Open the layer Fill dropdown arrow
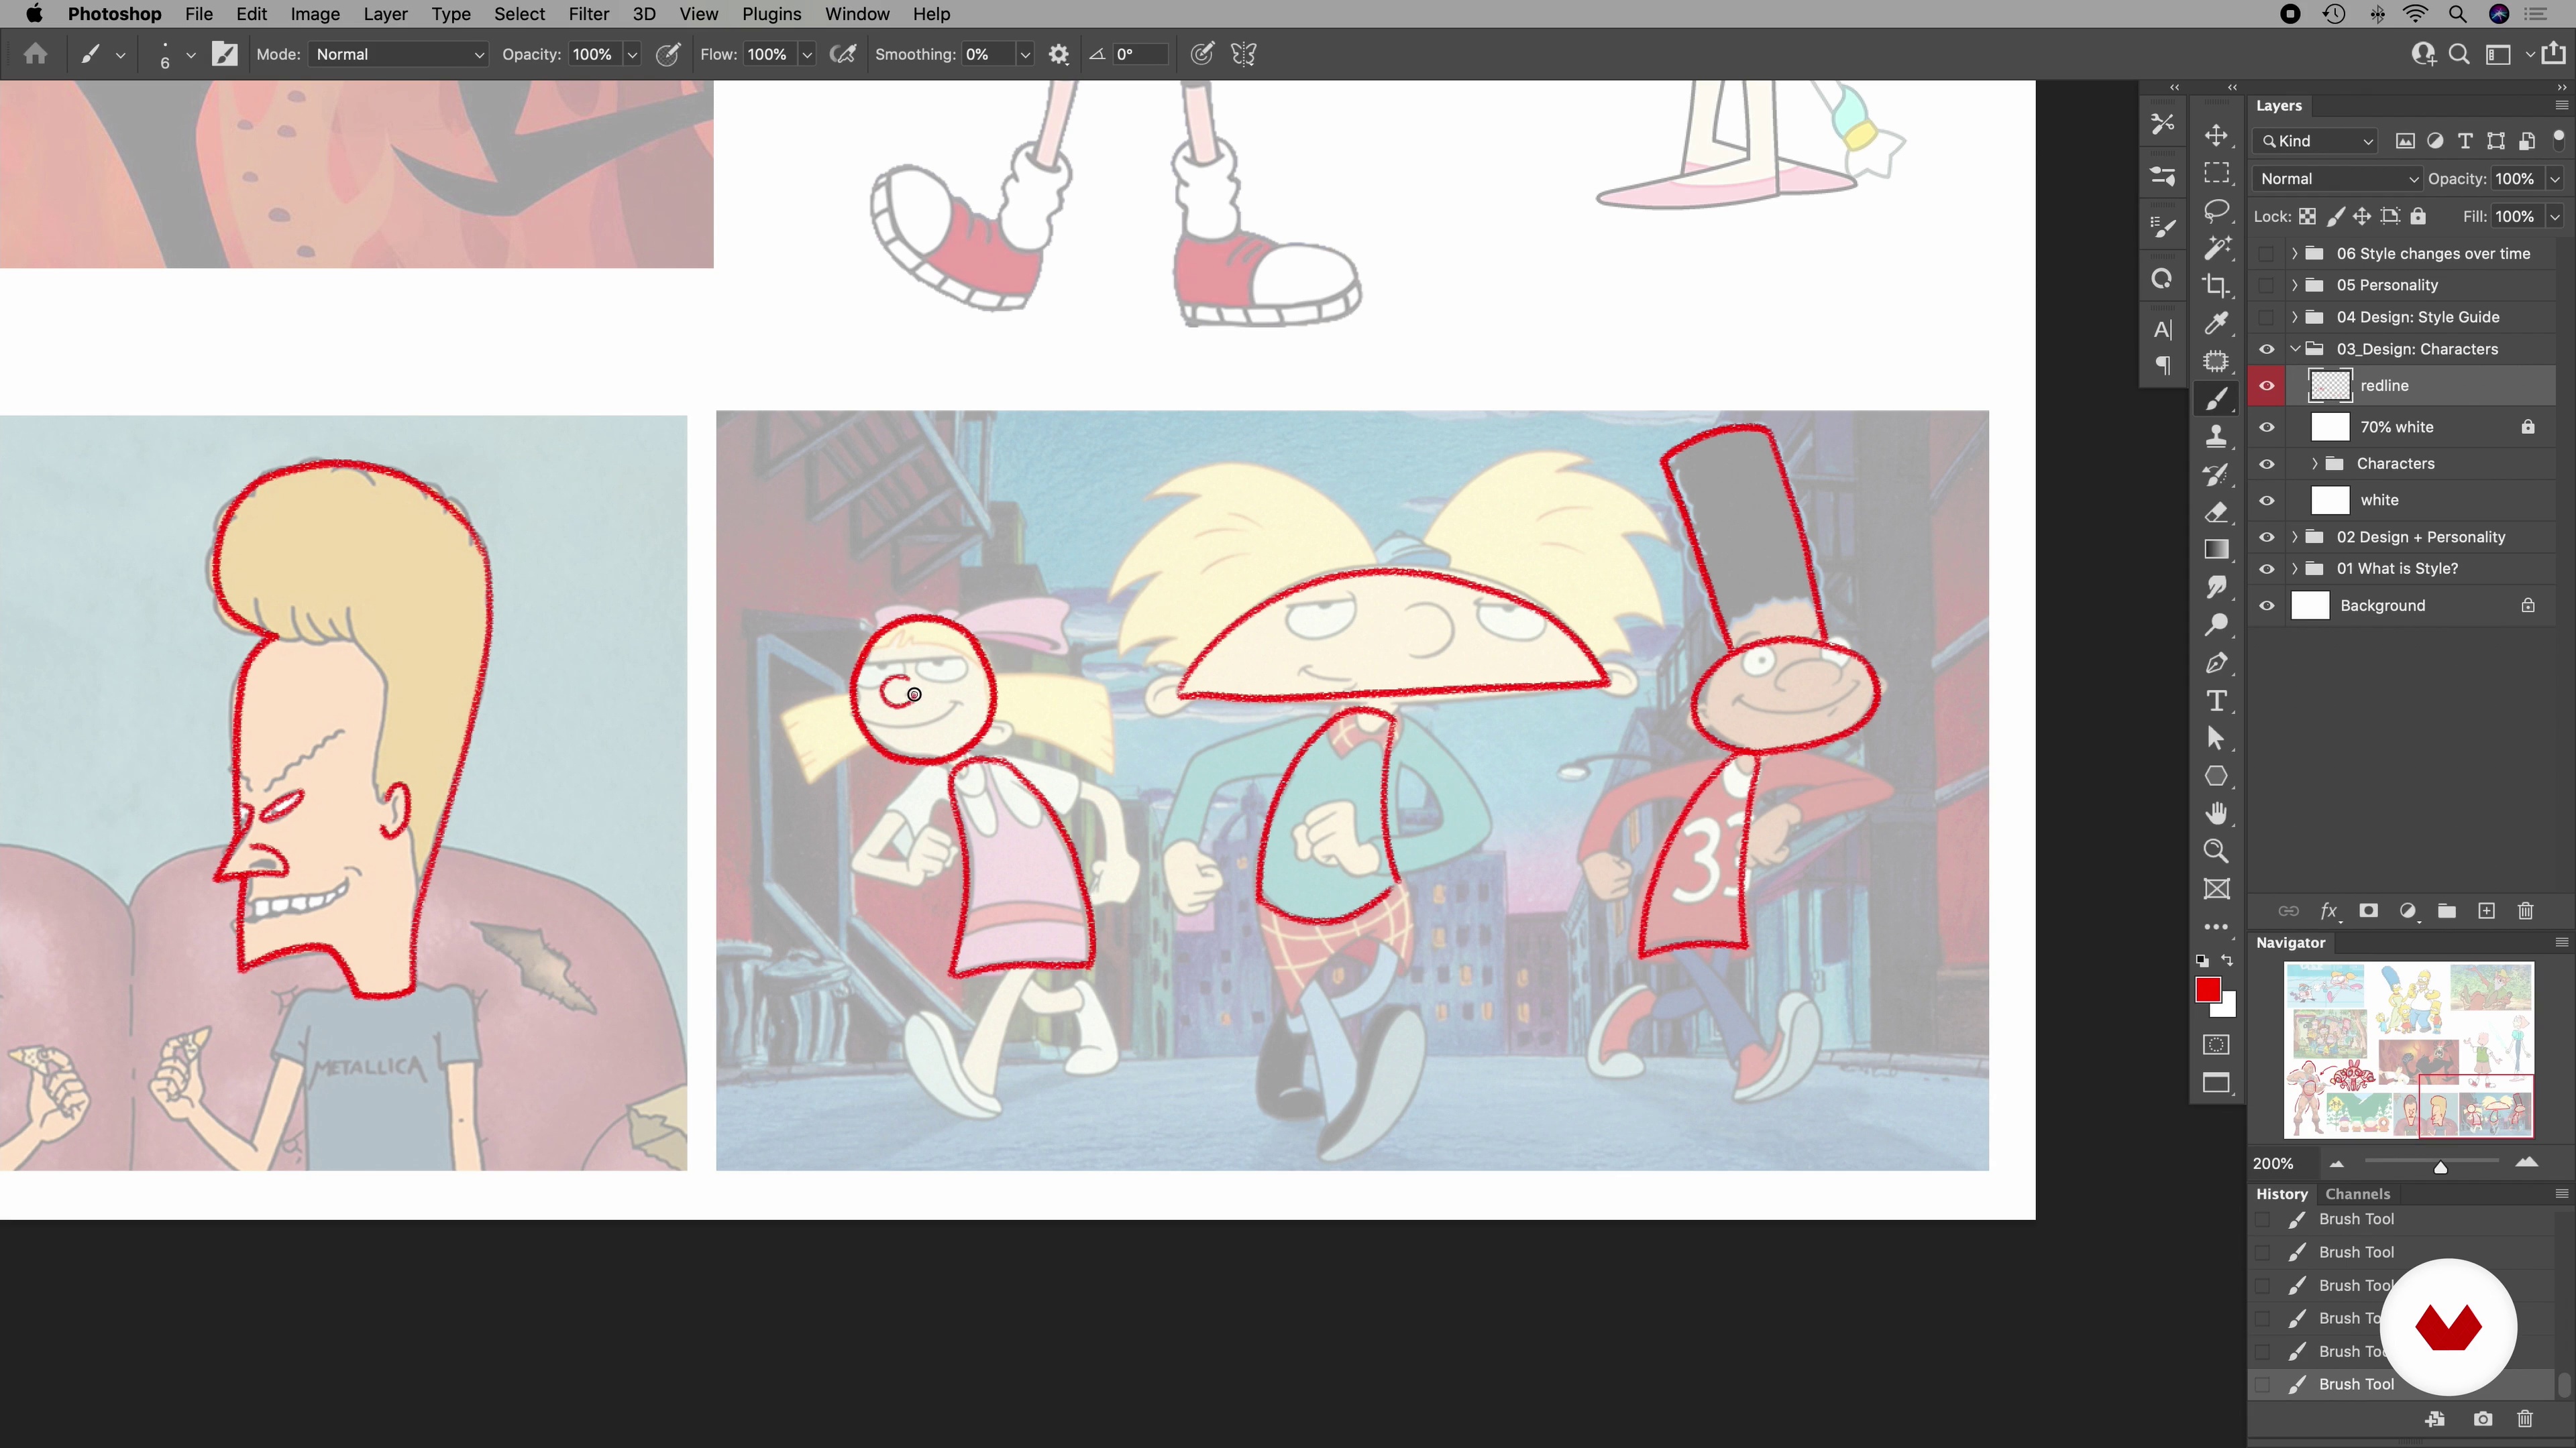 2555,217
